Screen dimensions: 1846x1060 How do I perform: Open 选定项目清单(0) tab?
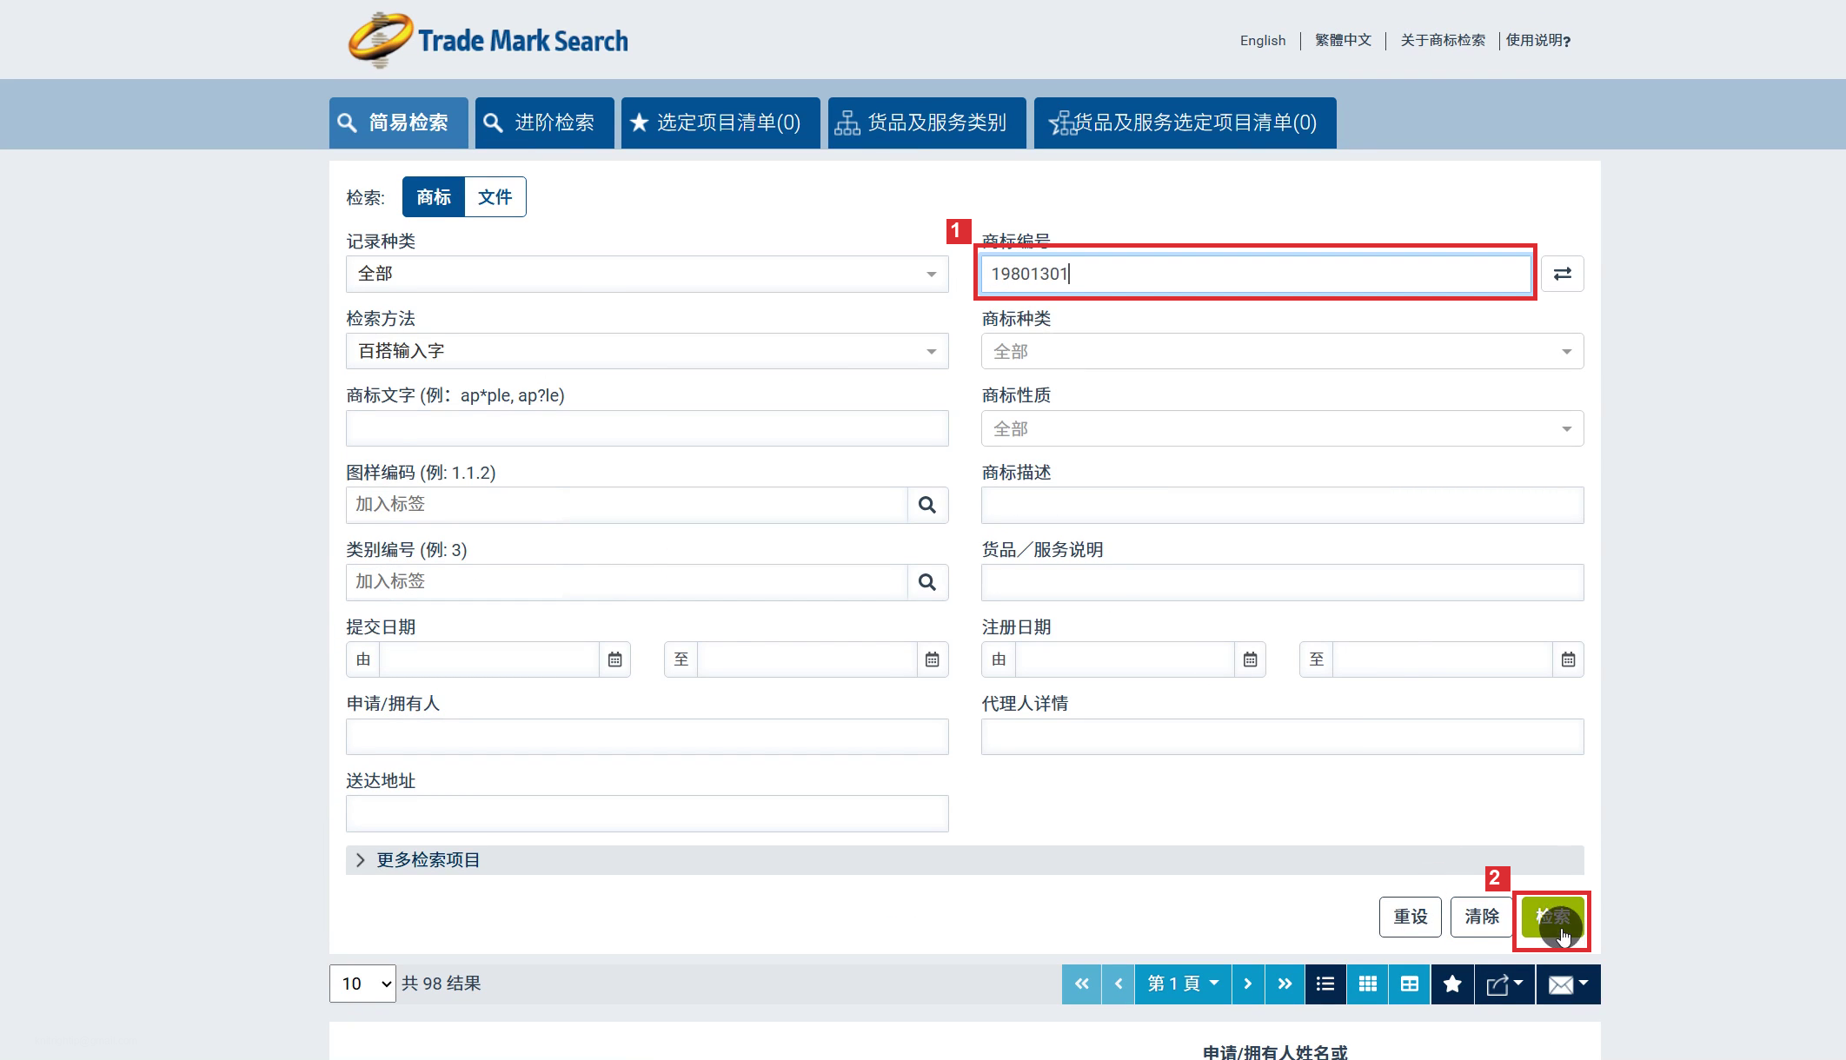coord(720,123)
